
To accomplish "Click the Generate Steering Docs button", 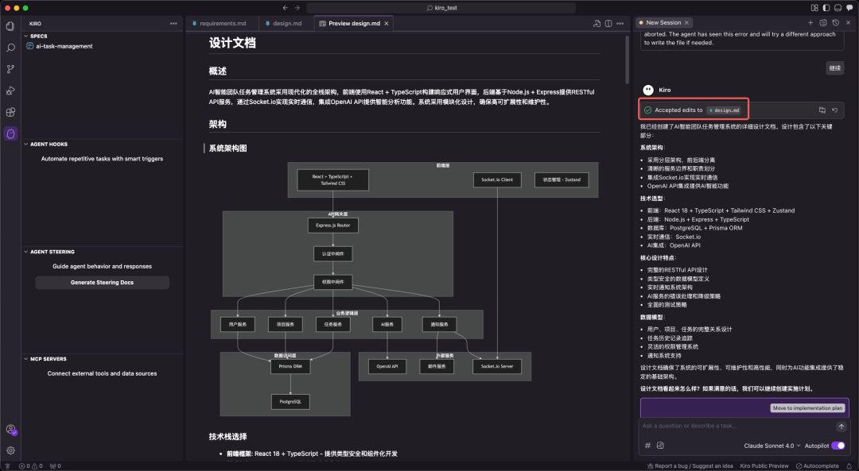I will click(101, 282).
